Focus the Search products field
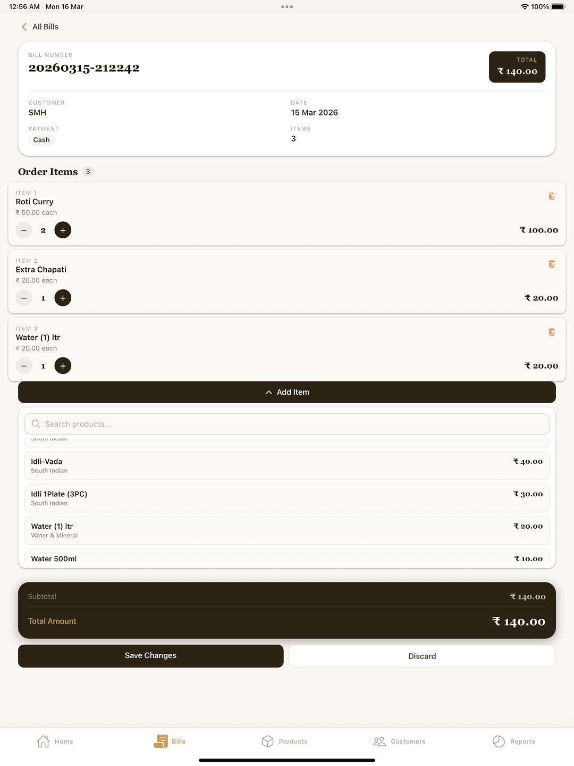The height and width of the screenshot is (766, 574). 287,424
